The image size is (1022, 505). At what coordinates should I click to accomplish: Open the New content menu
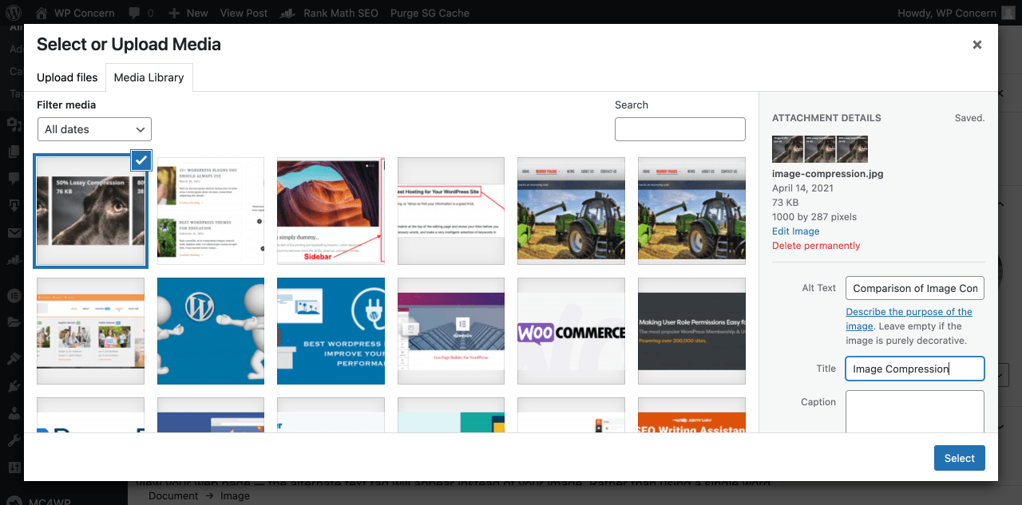188,13
